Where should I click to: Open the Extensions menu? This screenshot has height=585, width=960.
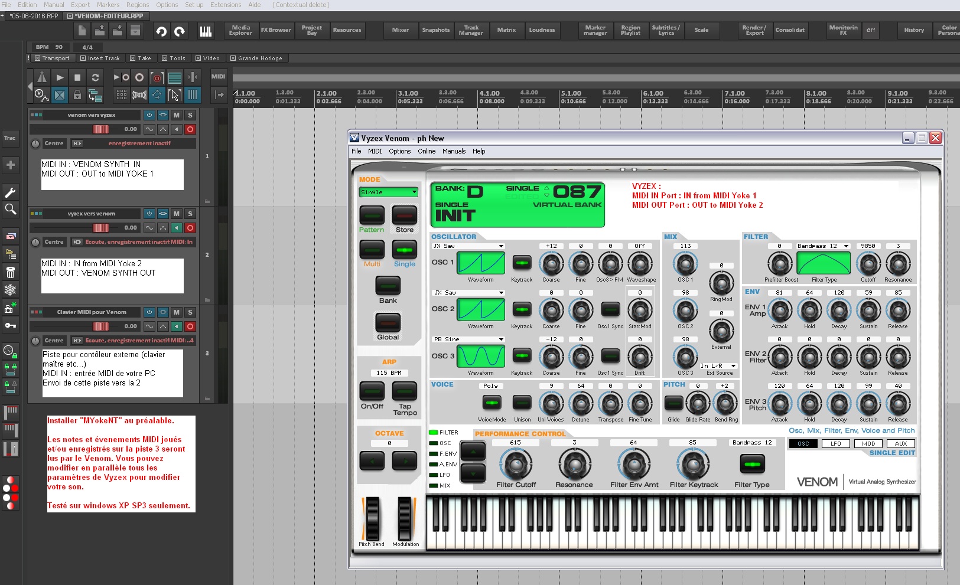[x=226, y=5]
